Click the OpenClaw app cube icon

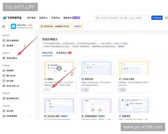coord(13,26)
